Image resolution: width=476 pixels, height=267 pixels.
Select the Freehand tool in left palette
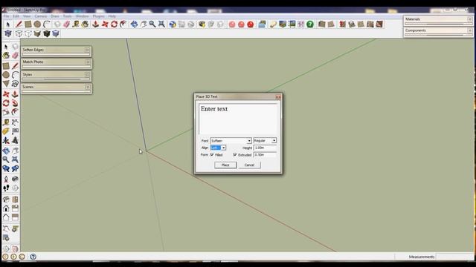coord(15,84)
